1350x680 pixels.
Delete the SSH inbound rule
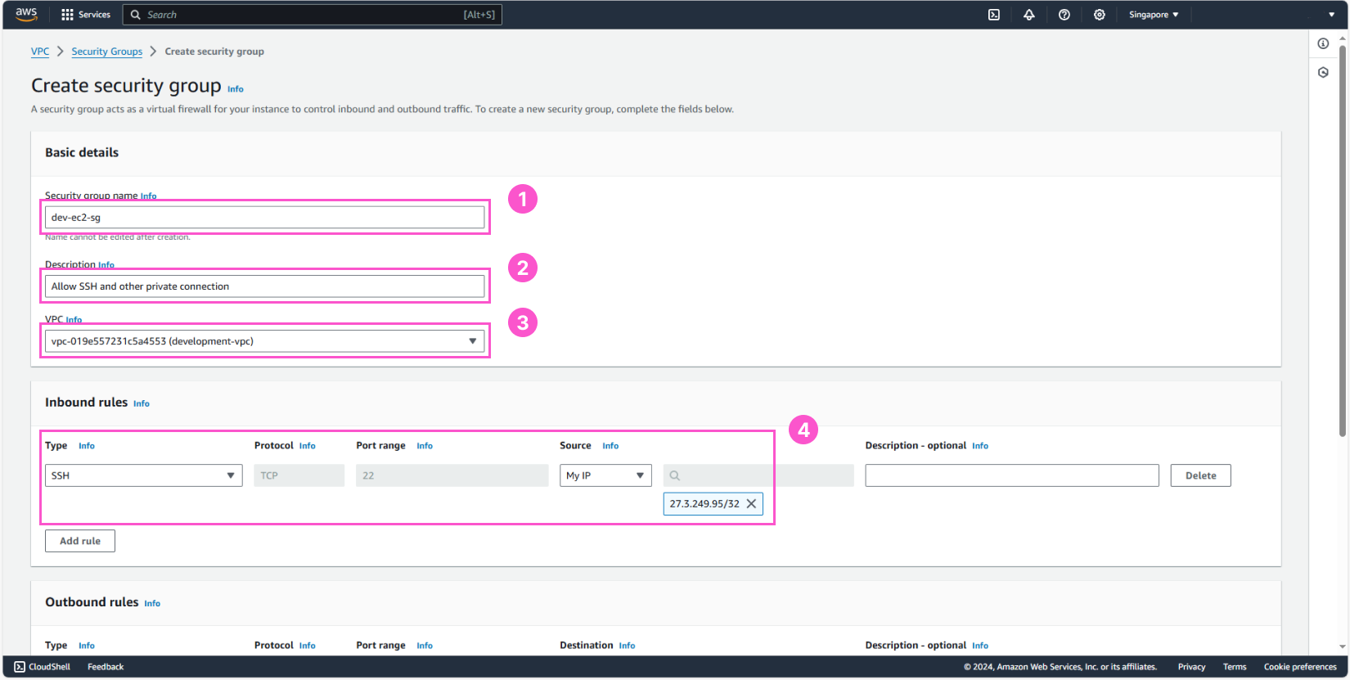pos(1200,475)
